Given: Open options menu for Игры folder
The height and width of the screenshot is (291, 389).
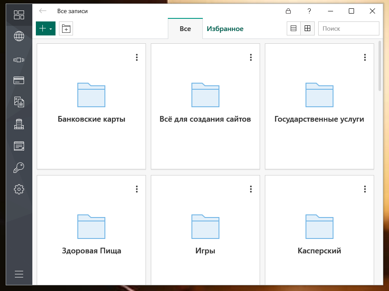Looking at the screenshot, I should [251, 189].
